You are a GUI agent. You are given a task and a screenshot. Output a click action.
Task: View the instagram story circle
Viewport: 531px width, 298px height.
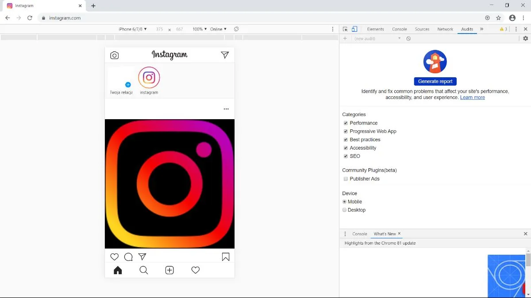[149, 78]
